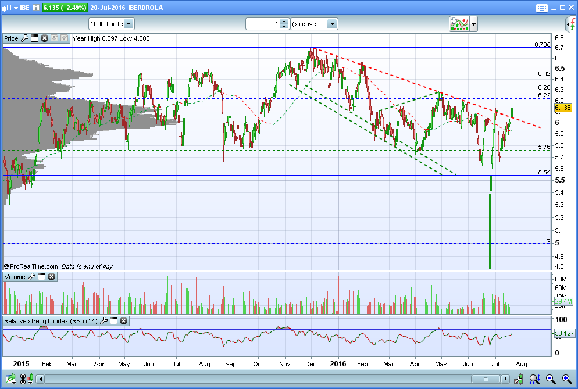The width and height of the screenshot is (578, 389).
Task: Click the link charts candlestick icon
Action: 27,379
